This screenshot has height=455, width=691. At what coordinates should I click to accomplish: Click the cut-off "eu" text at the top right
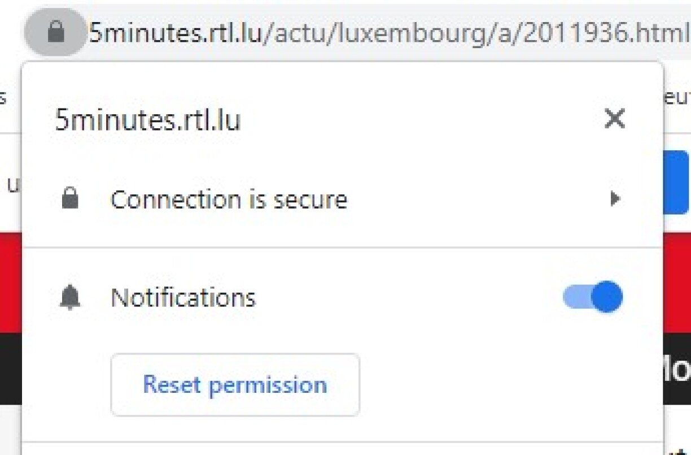(677, 97)
